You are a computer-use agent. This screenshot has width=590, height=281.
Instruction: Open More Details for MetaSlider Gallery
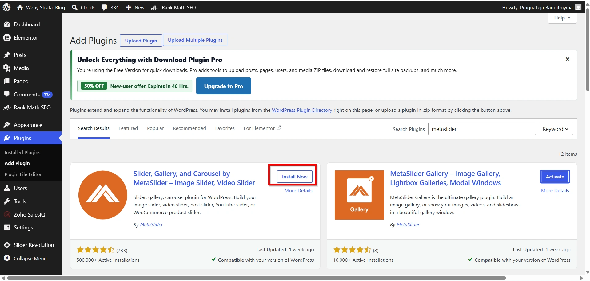[555, 190]
